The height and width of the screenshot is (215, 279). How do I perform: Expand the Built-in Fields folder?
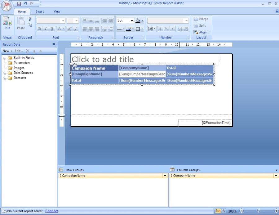pos(5,58)
